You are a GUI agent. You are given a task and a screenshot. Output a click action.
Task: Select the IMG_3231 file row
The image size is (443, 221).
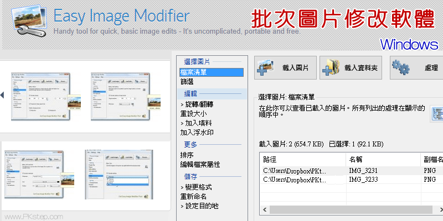click(352, 171)
